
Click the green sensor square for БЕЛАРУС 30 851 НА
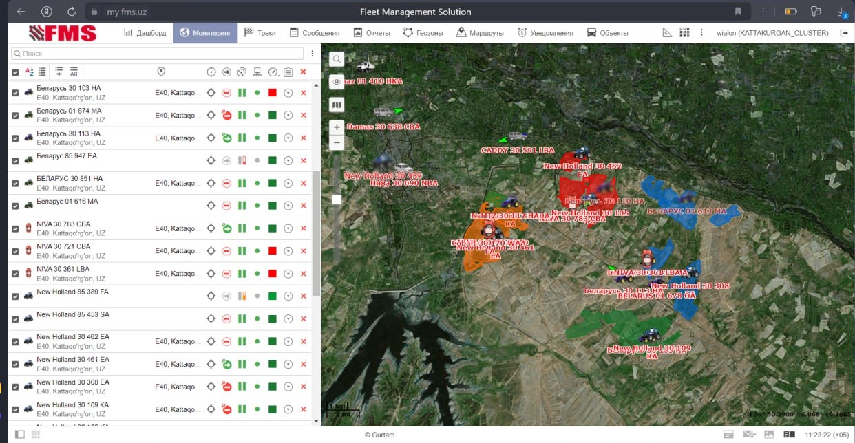[273, 183]
